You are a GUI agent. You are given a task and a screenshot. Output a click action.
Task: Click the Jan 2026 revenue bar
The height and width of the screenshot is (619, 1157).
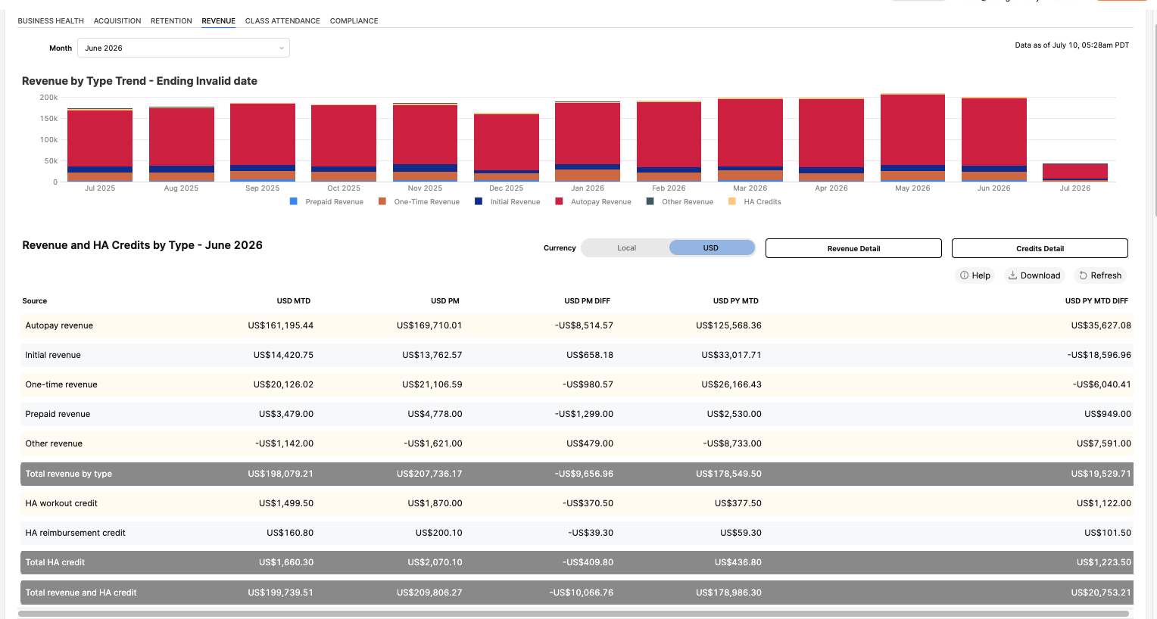tap(588, 142)
